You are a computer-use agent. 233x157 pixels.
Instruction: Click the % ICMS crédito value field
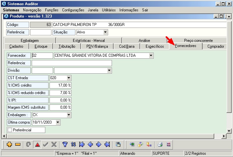pos(61,85)
